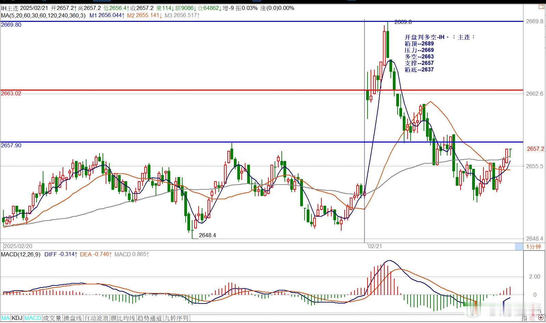Click the 2025/02/20 date label

18,246
